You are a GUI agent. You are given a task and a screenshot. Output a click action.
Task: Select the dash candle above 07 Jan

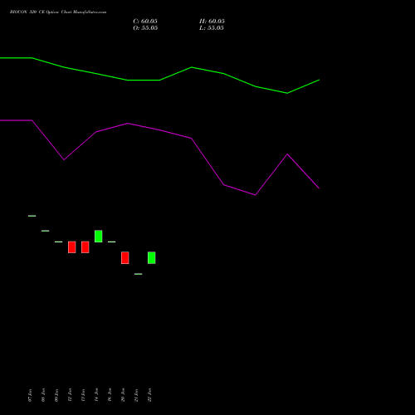pyautogui.click(x=32, y=216)
